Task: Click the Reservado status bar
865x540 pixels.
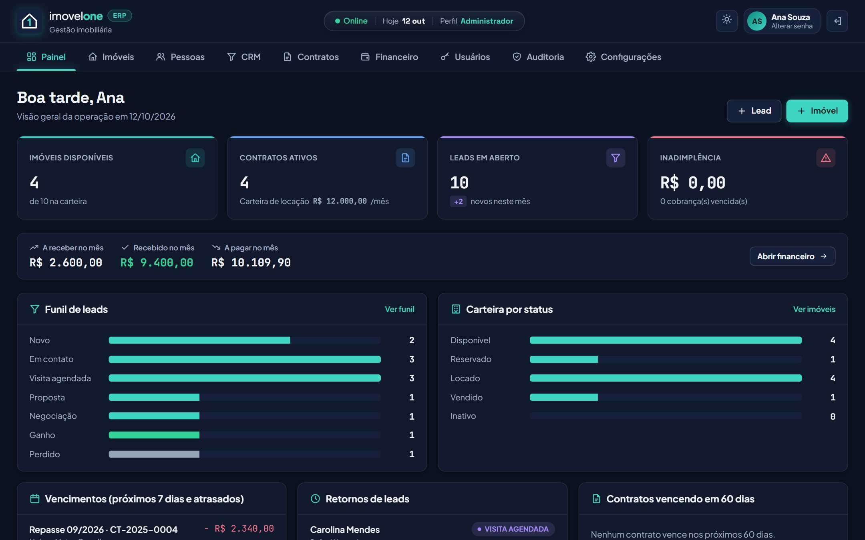Action: pos(666,360)
